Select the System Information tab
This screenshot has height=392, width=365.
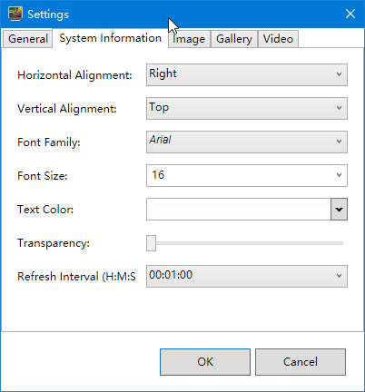(110, 38)
